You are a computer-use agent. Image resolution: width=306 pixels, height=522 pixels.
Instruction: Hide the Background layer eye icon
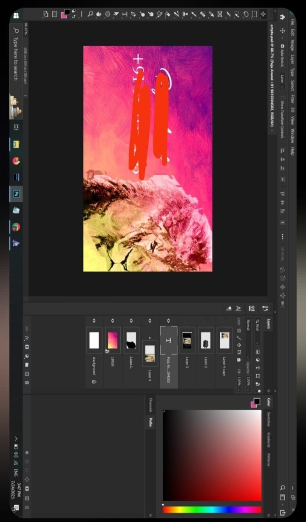click(x=94, y=320)
